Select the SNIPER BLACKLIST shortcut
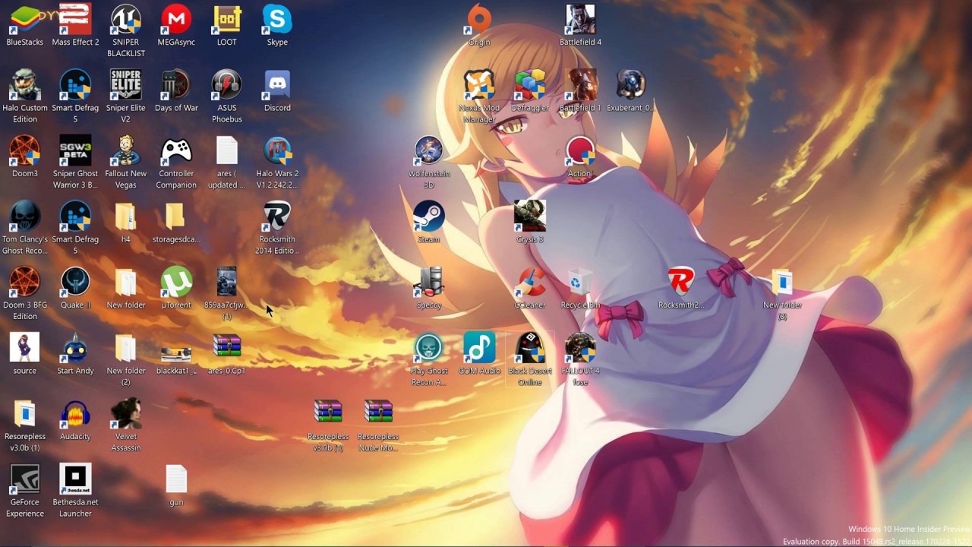The width and height of the screenshot is (972, 547). 125,20
